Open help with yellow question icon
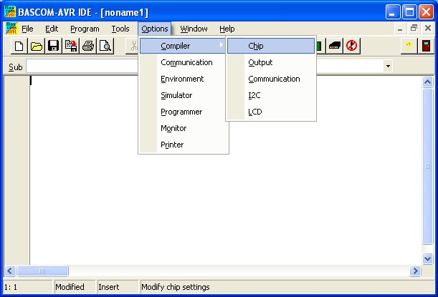This screenshot has width=438, height=297. tap(409, 46)
